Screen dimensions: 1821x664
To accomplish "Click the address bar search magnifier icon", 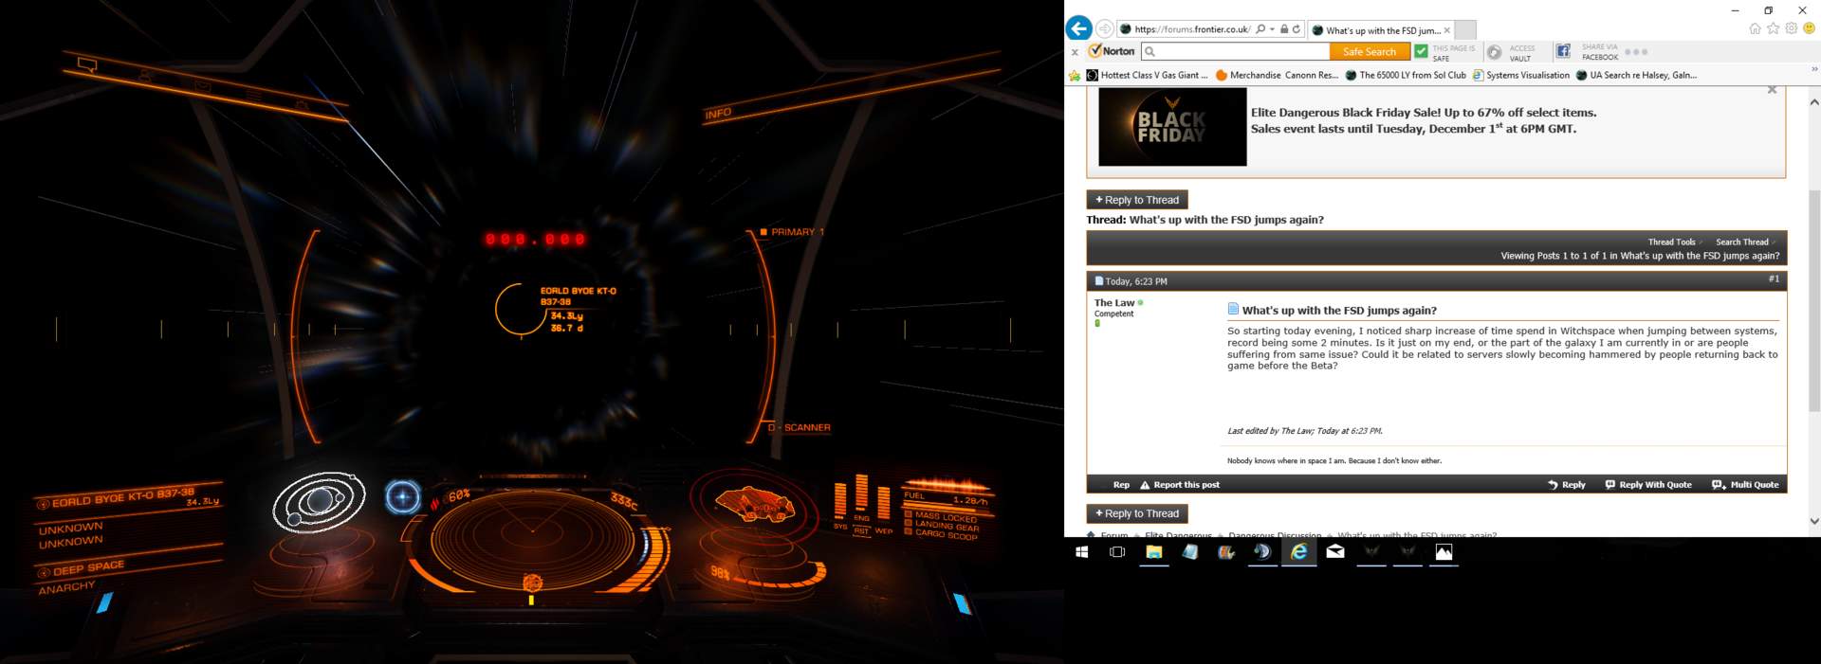I will [x=1260, y=29].
